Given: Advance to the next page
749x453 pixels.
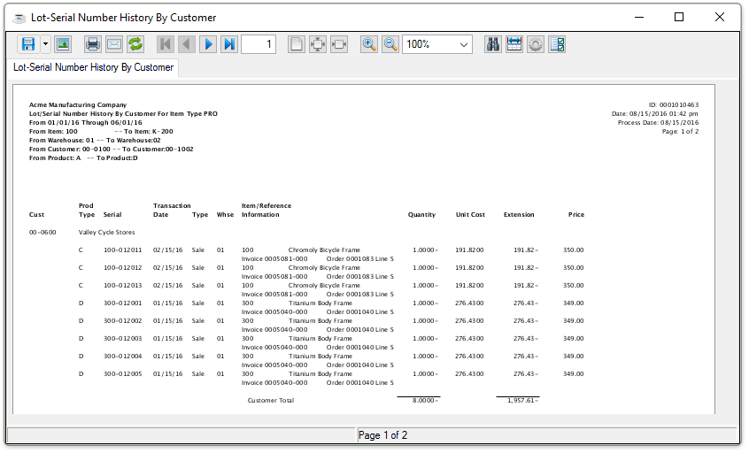Looking at the screenshot, I should click(208, 44).
